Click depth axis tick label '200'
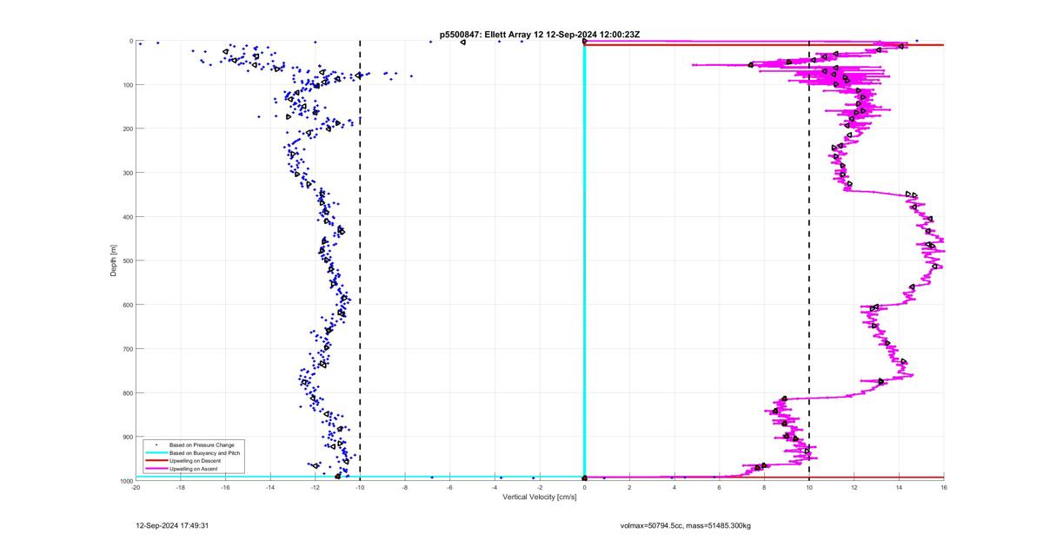 pyautogui.click(x=127, y=128)
